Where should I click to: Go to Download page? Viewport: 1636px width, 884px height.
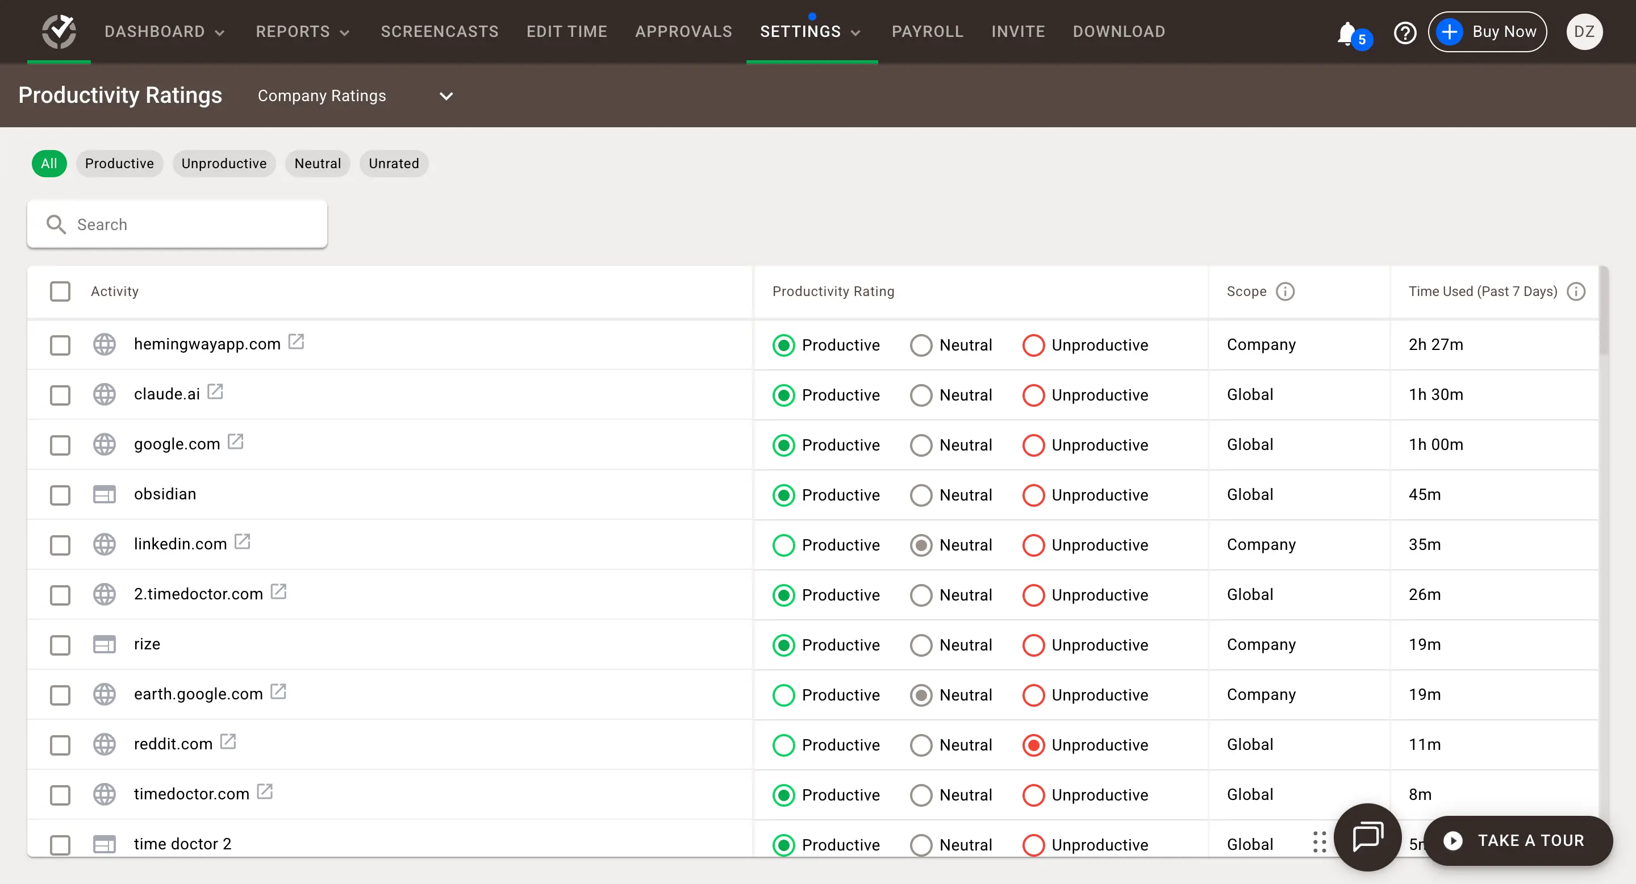coord(1119,32)
